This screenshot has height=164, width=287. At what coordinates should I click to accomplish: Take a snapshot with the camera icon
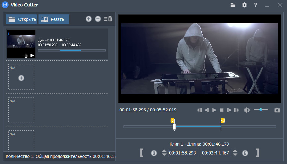pos(277,110)
